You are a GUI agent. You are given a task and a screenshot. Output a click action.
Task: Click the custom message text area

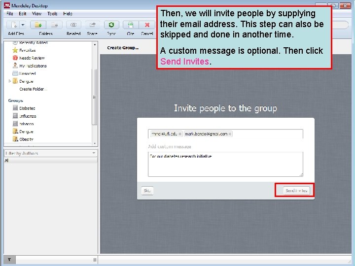(225, 164)
